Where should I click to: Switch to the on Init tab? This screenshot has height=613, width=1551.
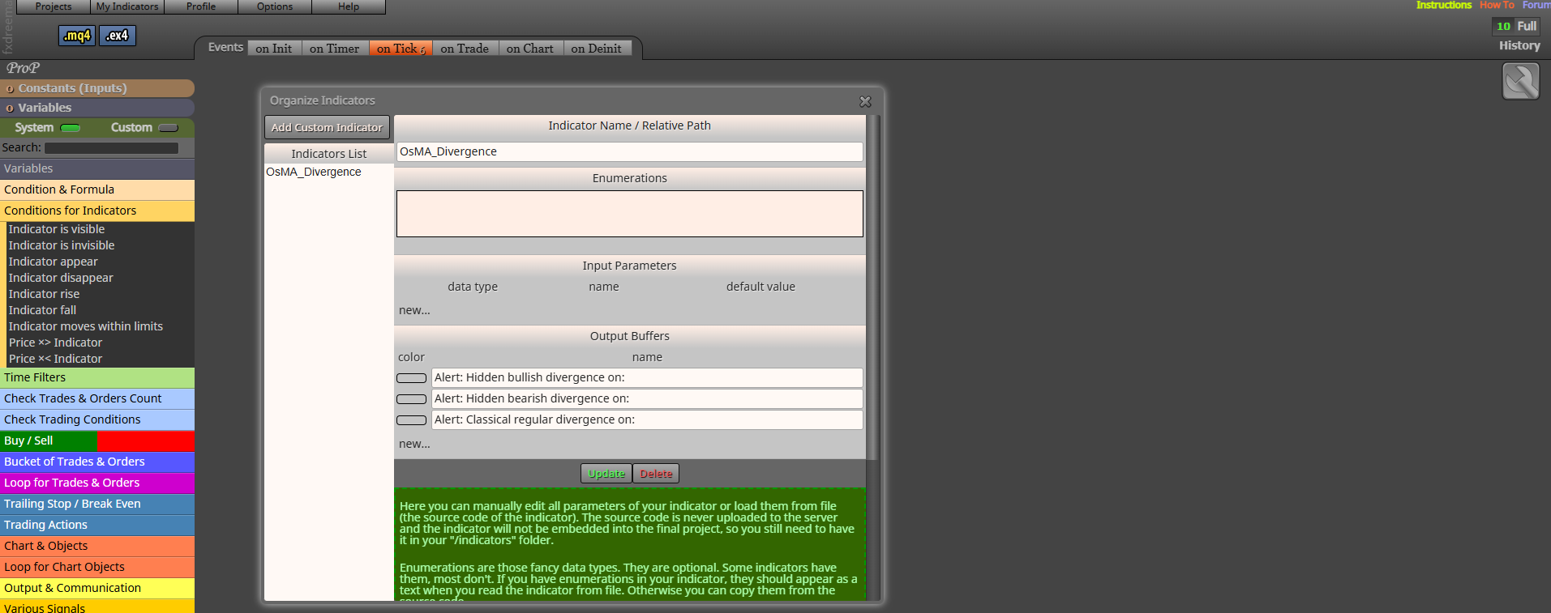(x=274, y=49)
